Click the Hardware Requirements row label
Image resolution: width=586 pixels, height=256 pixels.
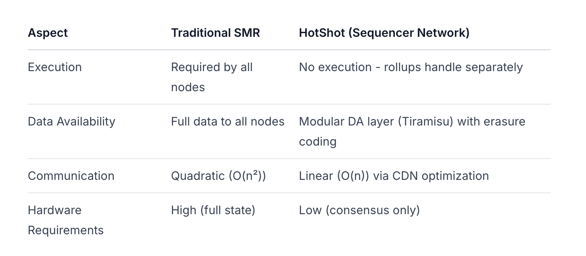coord(65,220)
